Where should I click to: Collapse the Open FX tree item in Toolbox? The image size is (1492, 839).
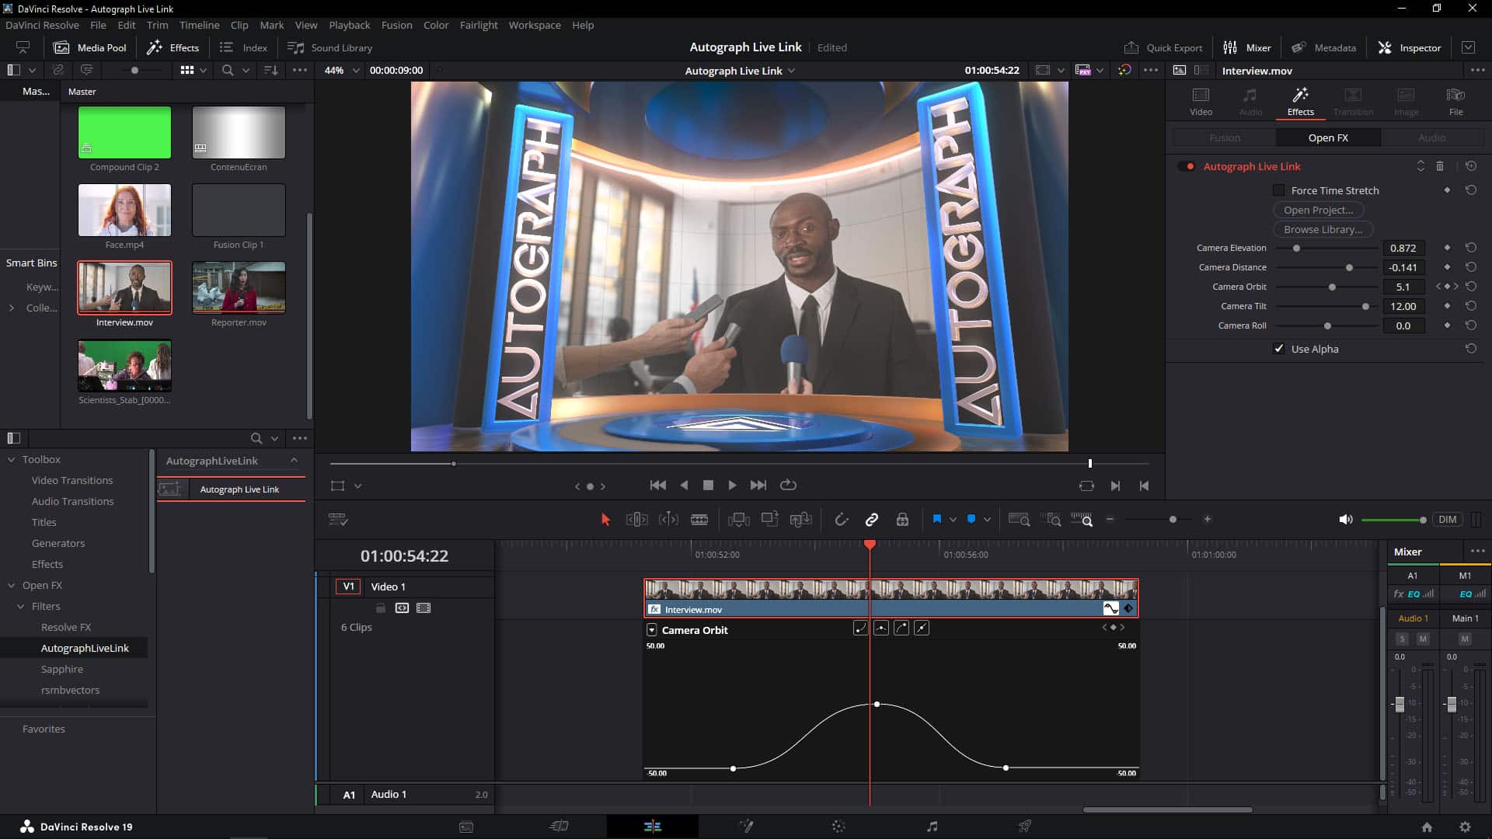(12, 585)
